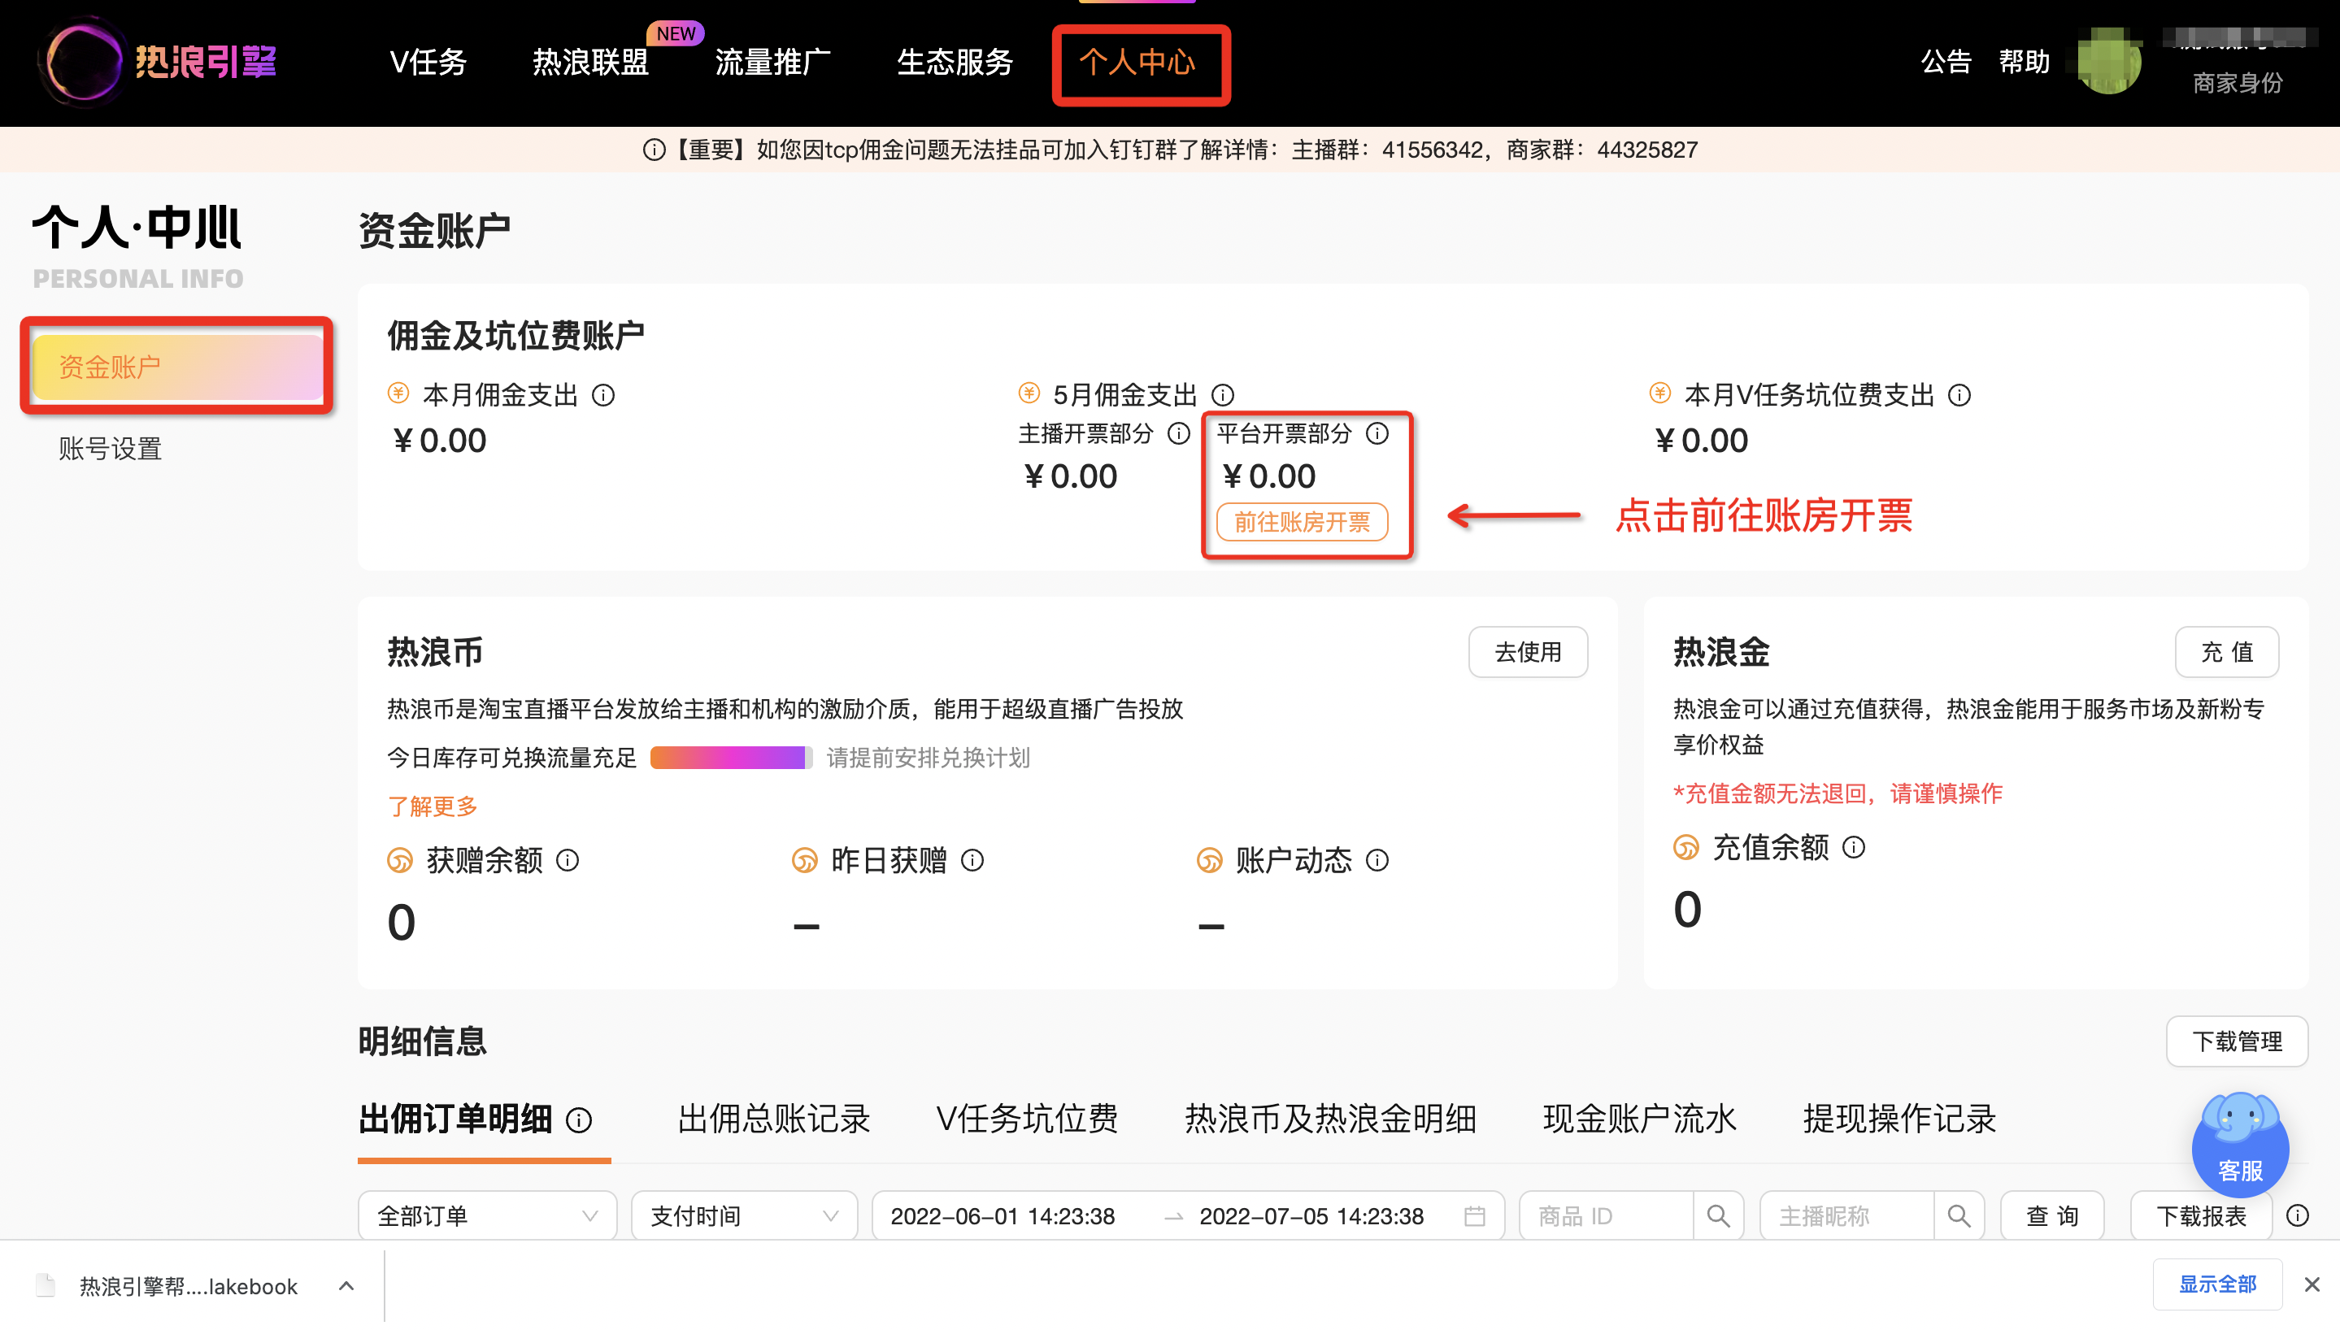Click start date 2022-06-01 field
This screenshot has height=1330, width=2340.
[1002, 1217]
